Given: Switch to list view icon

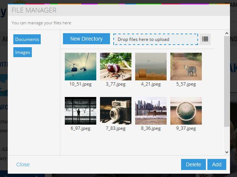Looking at the screenshot, I should pos(205,39).
